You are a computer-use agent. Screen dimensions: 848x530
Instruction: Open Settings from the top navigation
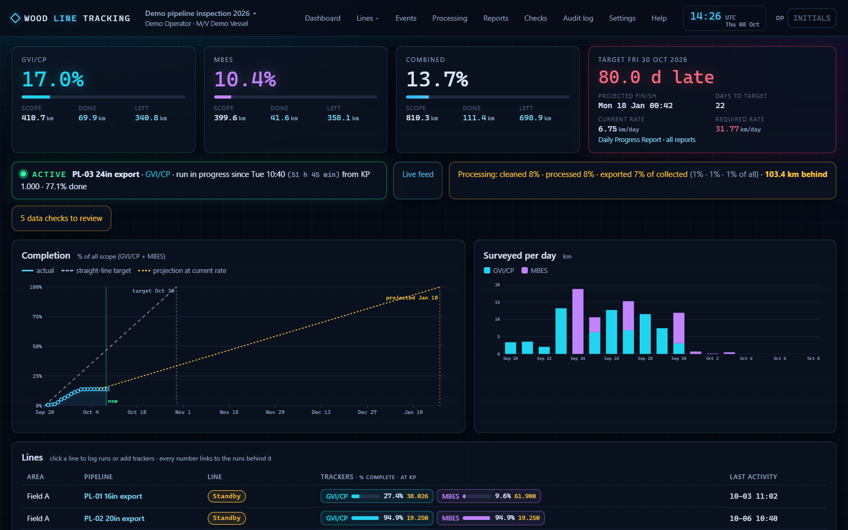click(622, 18)
